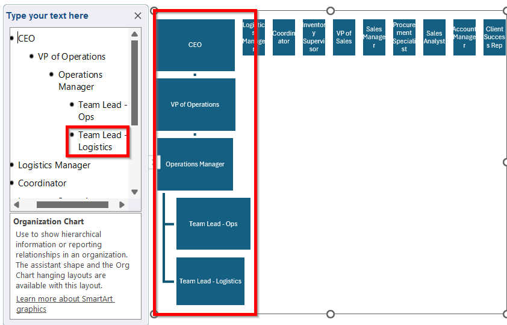The width and height of the screenshot is (507, 325).
Task: Select the Client Success Rep shape
Action: (494, 37)
